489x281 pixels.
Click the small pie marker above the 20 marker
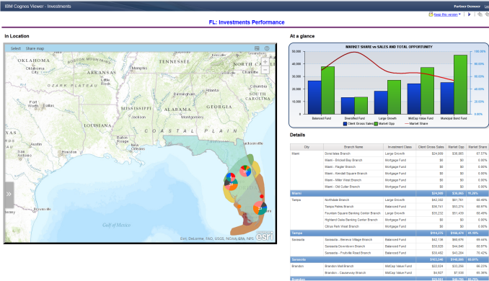point(231,177)
